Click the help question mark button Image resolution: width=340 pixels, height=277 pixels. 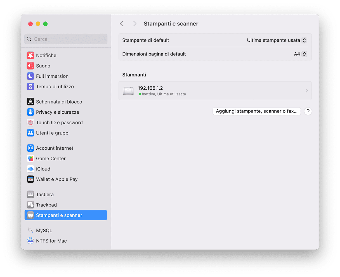(308, 111)
